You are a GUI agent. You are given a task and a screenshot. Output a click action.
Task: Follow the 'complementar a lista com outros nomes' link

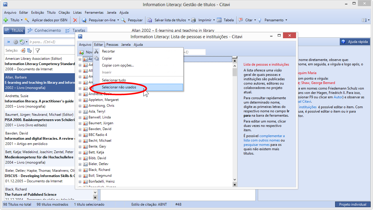(x=264, y=138)
